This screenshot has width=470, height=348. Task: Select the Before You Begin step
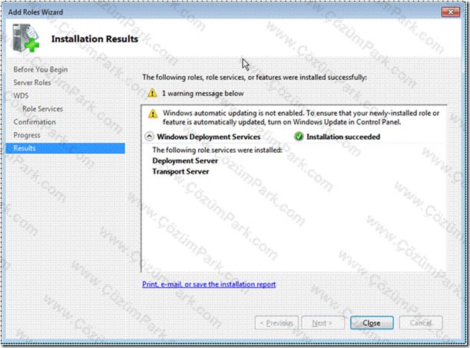[41, 70]
